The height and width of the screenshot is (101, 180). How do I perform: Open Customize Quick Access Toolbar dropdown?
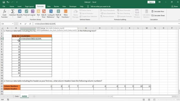(x=17, y=2)
